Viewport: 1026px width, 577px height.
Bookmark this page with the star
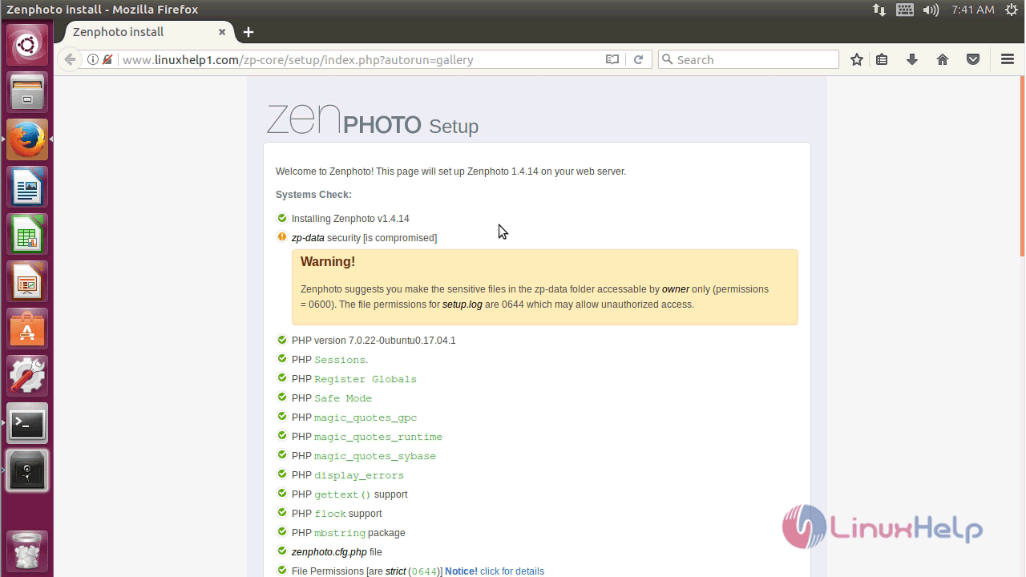point(857,59)
